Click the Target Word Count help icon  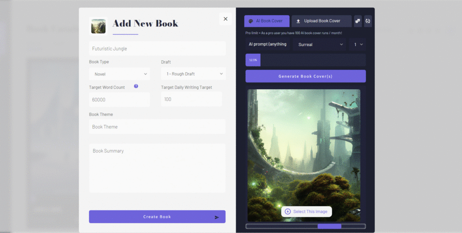(x=136, y=87)
